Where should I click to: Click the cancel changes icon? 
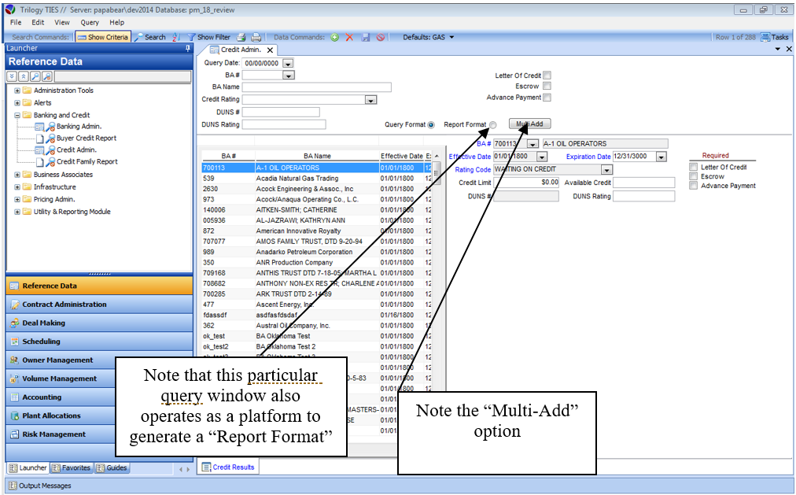click(381, 37)
